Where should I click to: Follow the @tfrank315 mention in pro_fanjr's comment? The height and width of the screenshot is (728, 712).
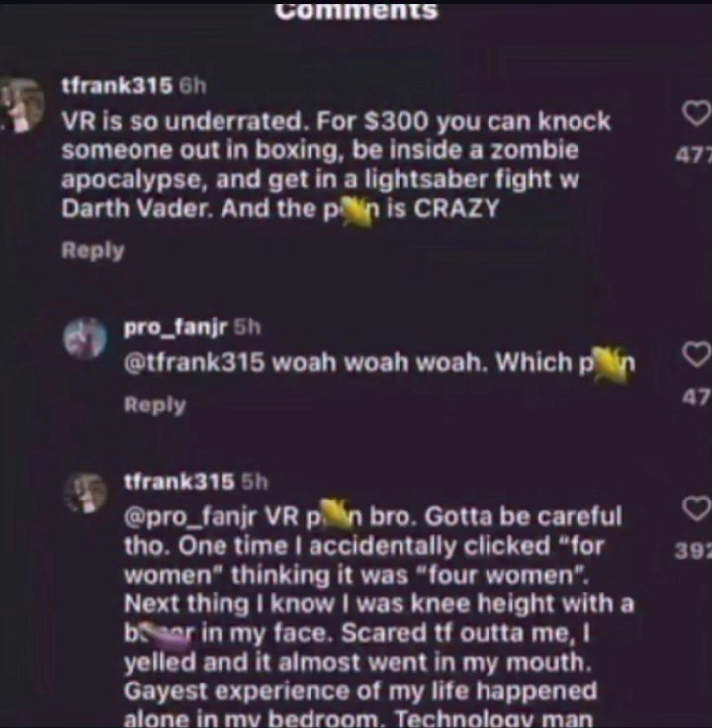pos(194,363)
